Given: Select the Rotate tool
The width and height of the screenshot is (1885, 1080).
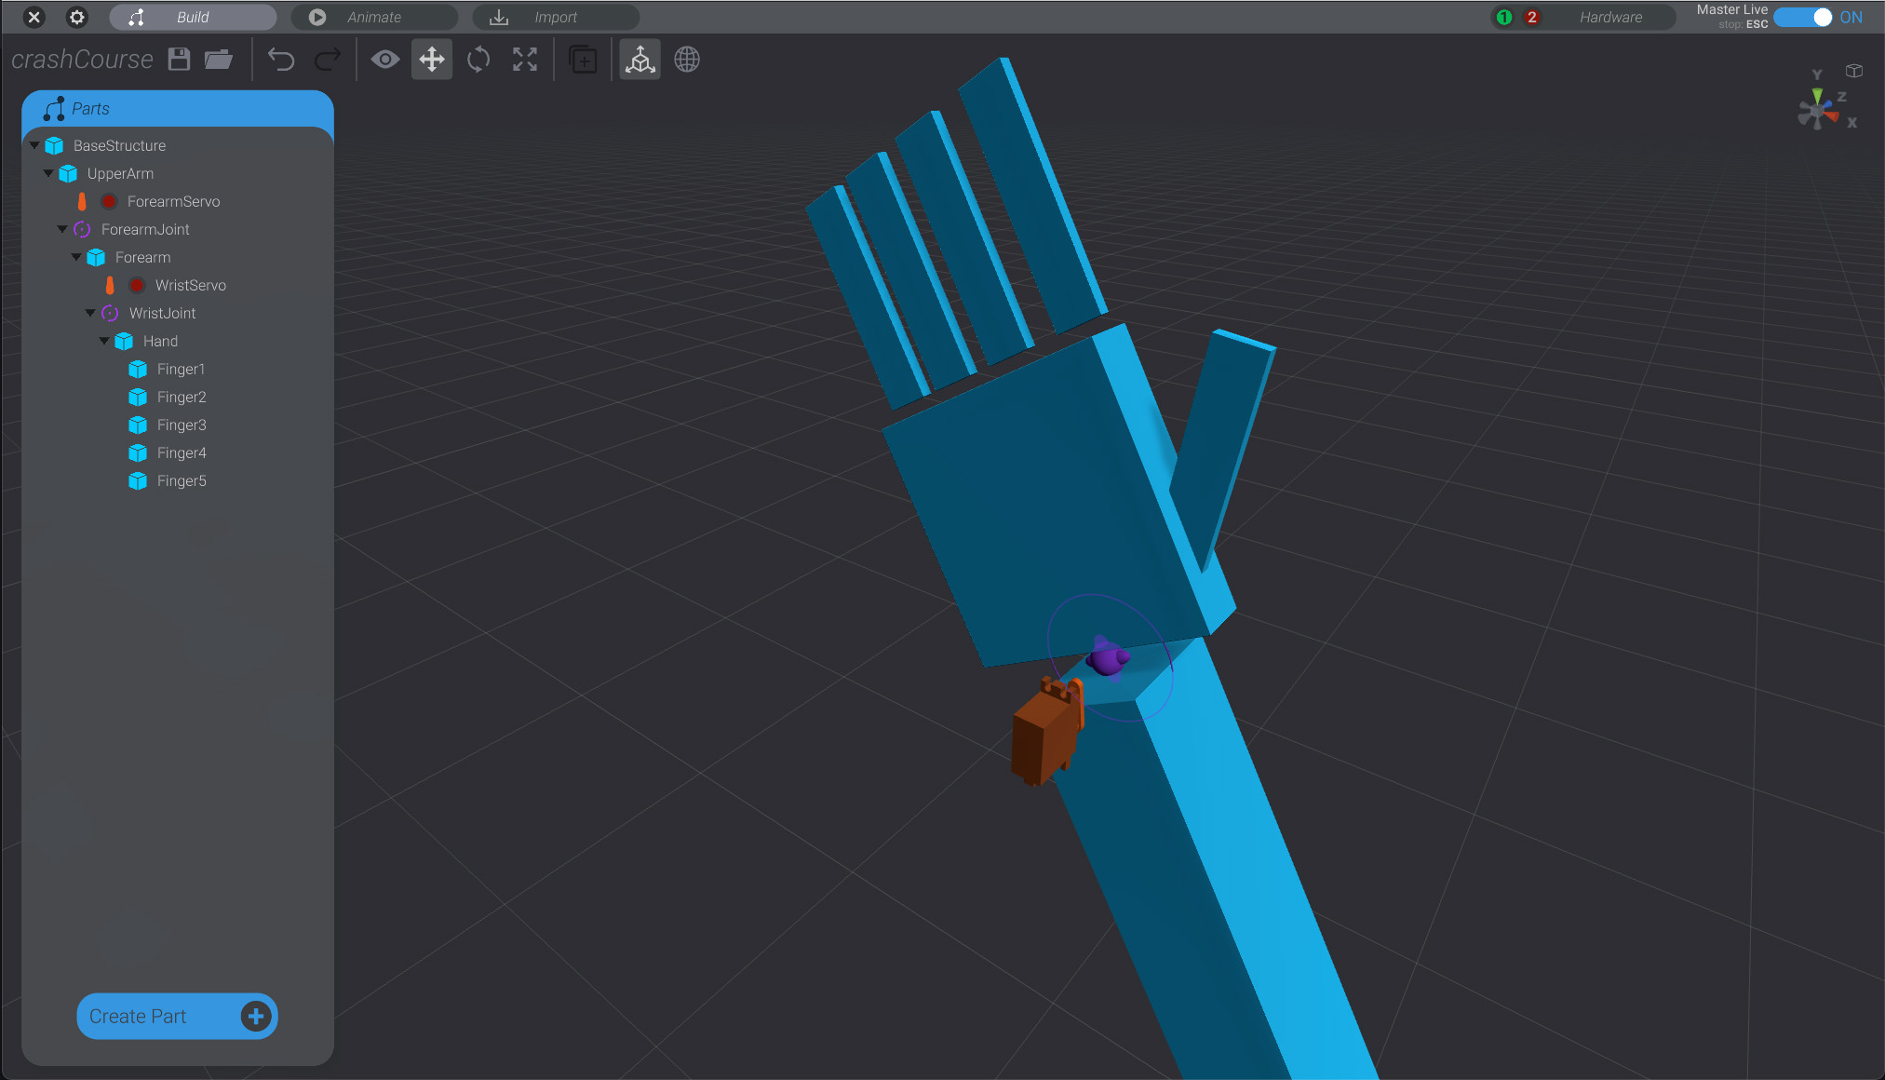Looking at the screenshot, I should 478,59.
